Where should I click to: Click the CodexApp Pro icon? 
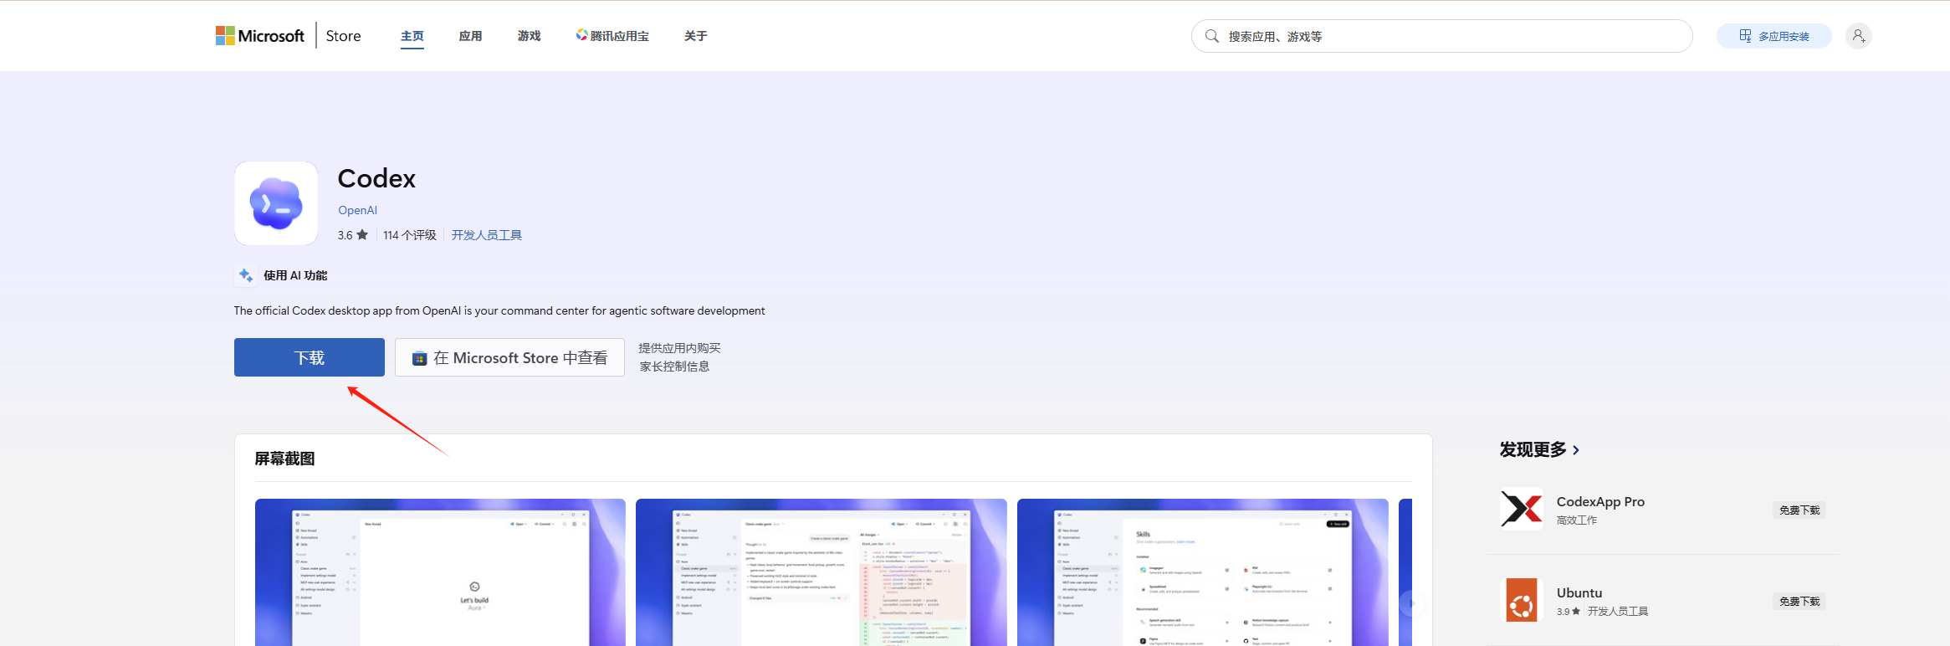tap(1522, 509)
